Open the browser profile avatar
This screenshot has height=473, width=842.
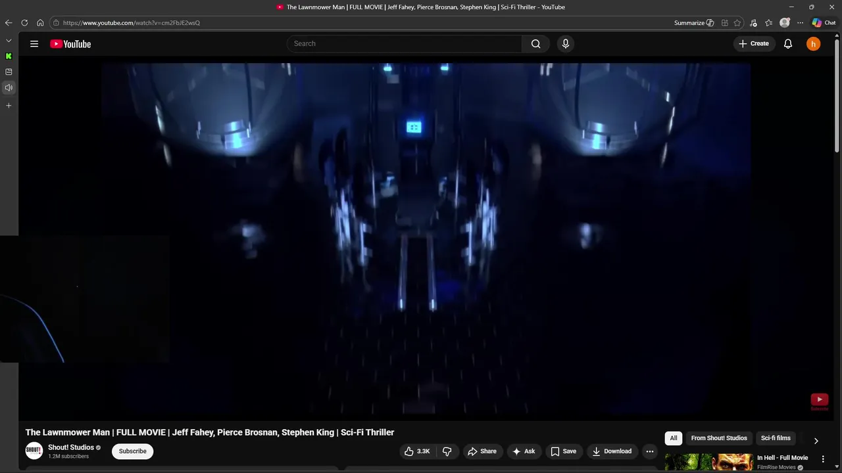pyautogui.click(x=784, y=22)
